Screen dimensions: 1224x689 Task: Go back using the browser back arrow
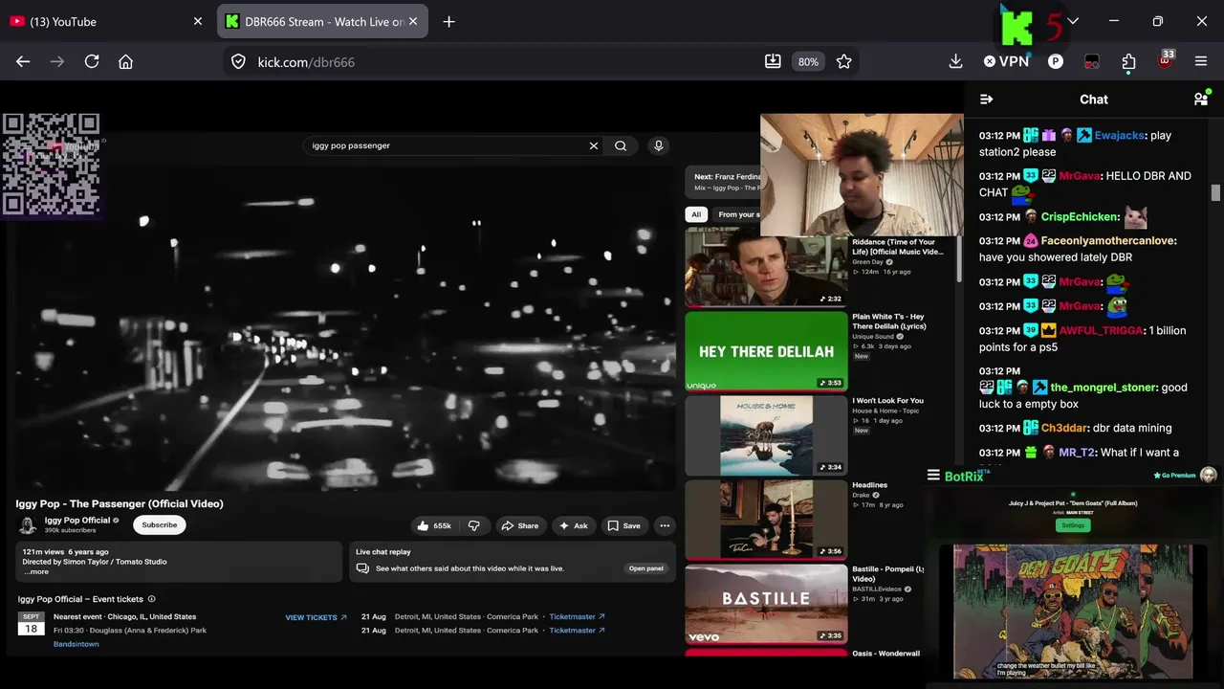click(23, 61)
